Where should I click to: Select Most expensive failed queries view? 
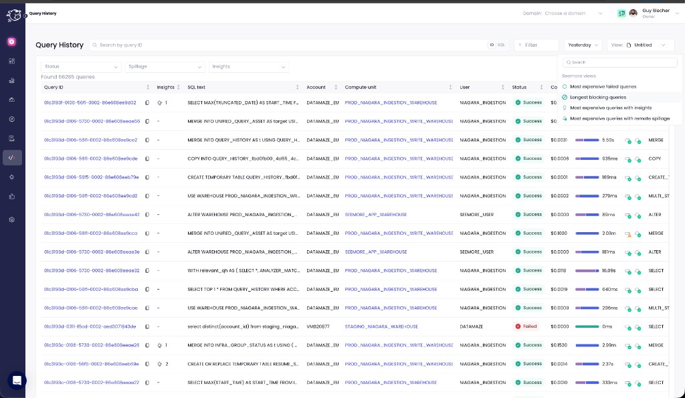[x=603, y=86]
